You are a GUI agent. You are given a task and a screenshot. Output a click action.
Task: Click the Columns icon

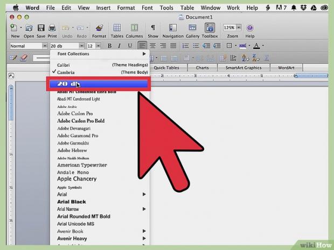(134, 28)
